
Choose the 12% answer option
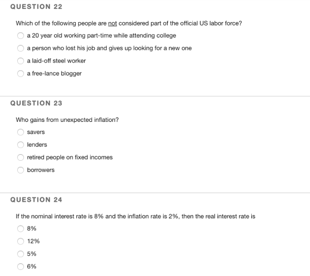(x=20, y=241)
